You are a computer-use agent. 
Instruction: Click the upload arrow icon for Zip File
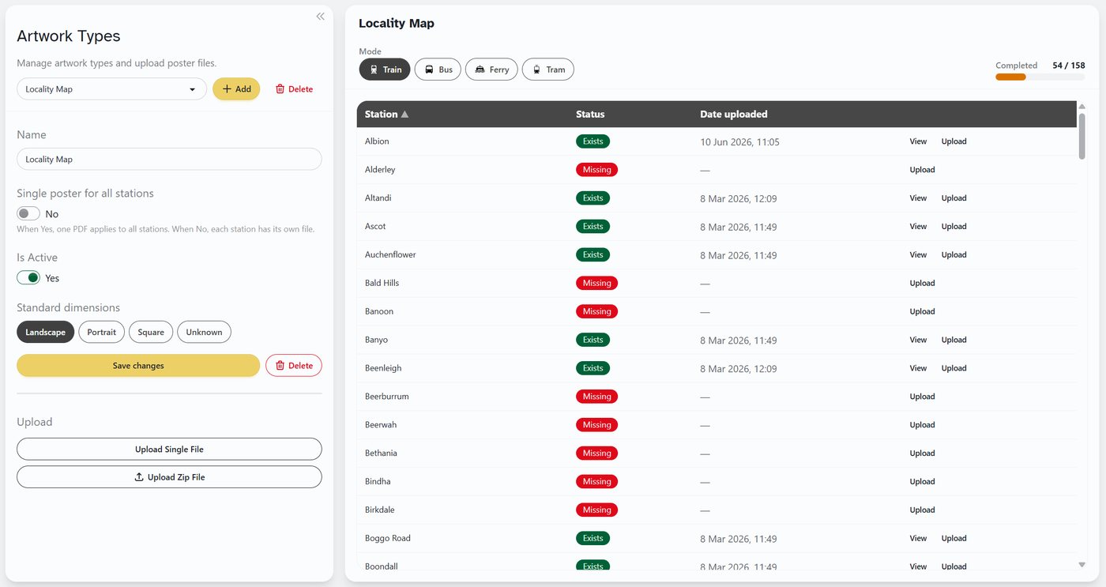tap(139, 477)
